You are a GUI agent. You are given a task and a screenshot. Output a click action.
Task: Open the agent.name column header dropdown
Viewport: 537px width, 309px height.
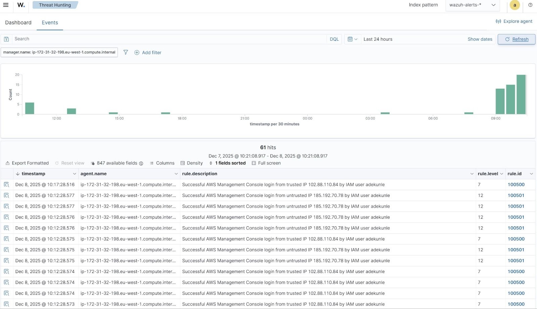pos(176,174)
